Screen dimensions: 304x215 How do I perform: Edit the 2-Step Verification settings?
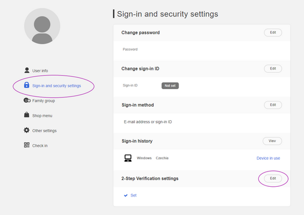point(273,178)
